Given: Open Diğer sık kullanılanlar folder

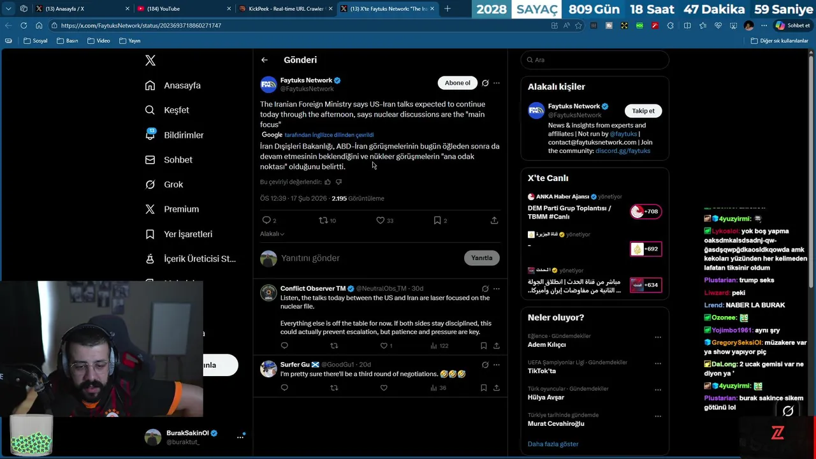Looking at the screenshot, I should 780,41.
